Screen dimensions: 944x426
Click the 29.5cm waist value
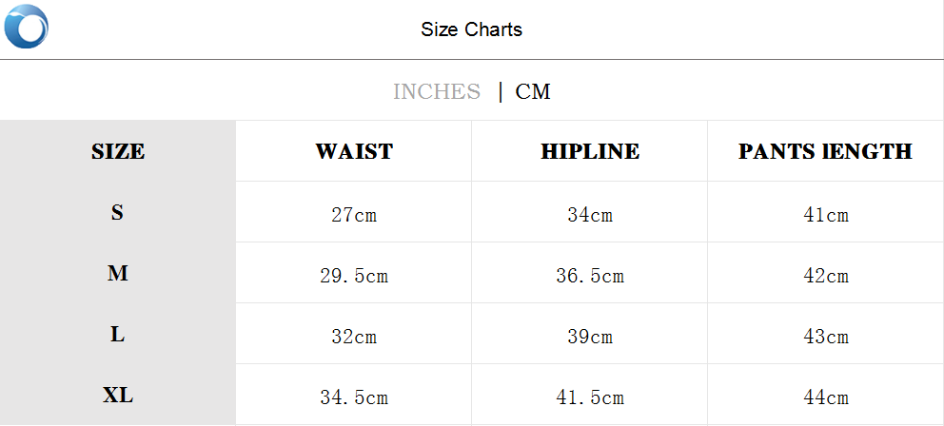354,276
